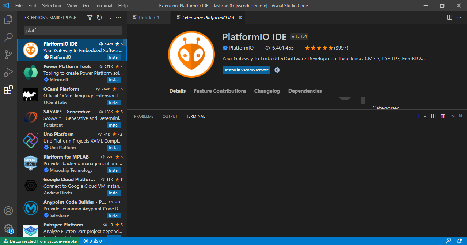Install the Uno Platform extension

click(x=114, y=148)
